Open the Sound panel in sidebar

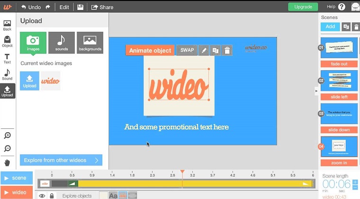tap(7, 75)
